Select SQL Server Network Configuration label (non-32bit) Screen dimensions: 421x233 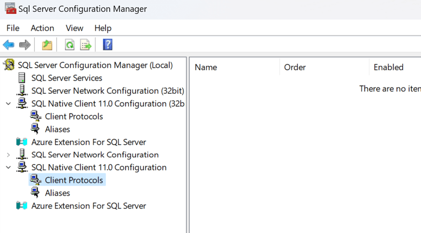95,155
